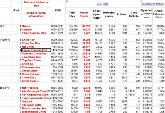The width and height of the screenshot is (165, 113).
Task: Select the Article Influence Score header
Action: [158, 14]
